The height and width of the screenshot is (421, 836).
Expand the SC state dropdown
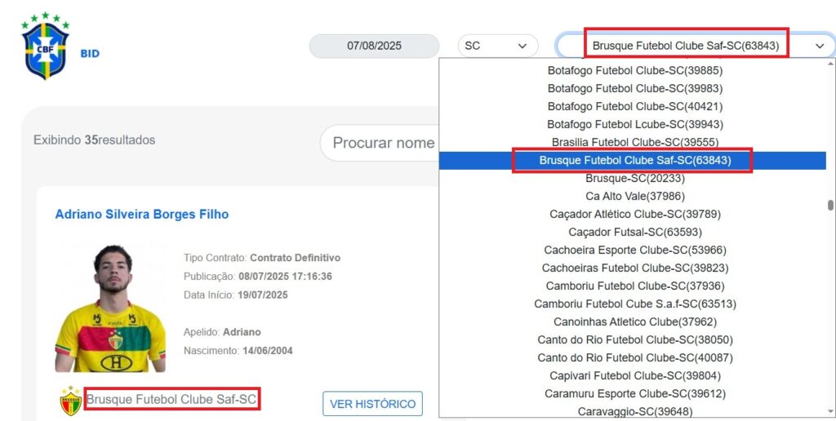498,46
